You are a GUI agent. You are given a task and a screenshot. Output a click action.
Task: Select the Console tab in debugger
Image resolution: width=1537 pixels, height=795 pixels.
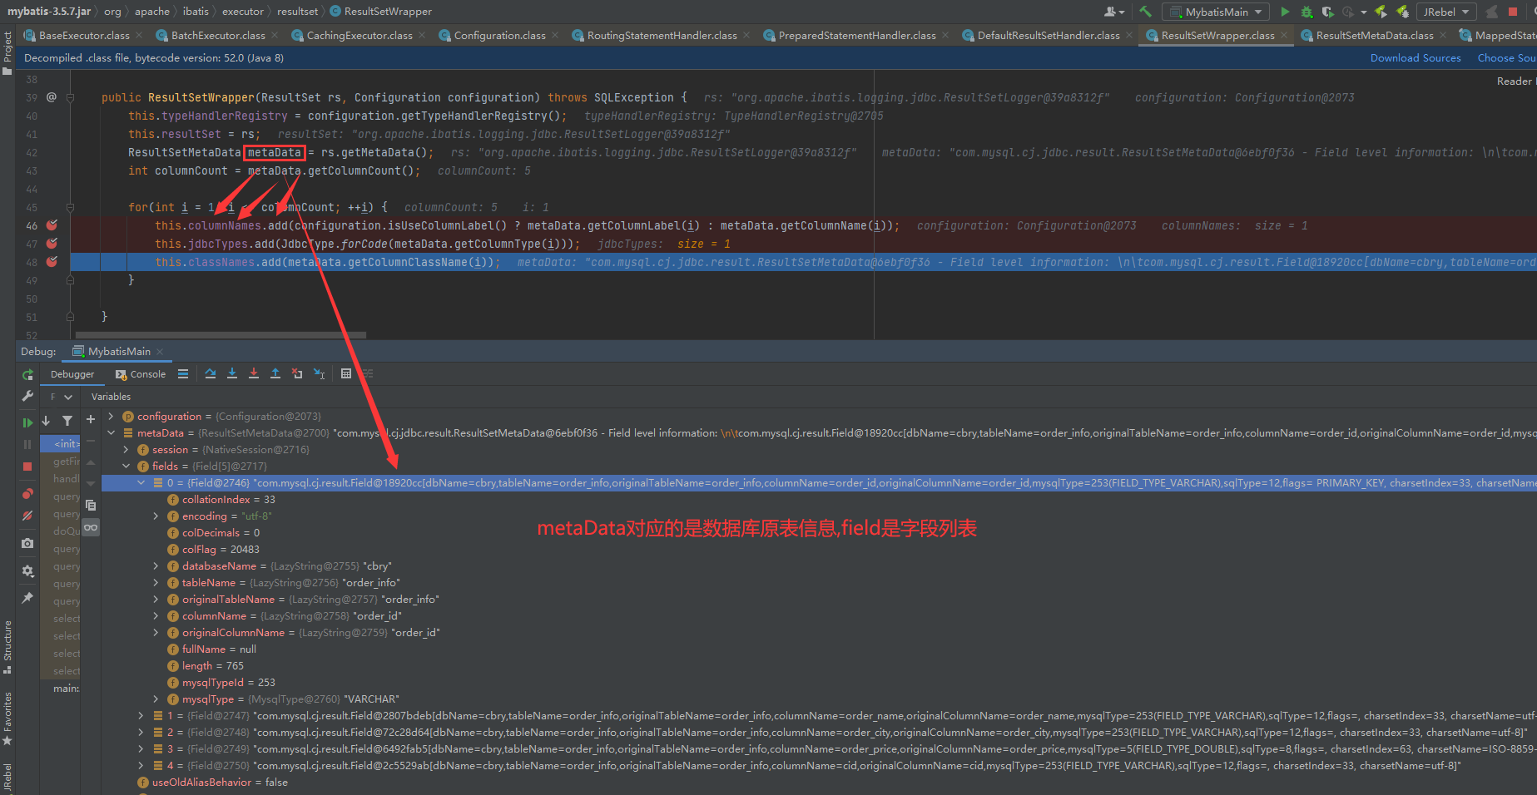click(141, 374)
